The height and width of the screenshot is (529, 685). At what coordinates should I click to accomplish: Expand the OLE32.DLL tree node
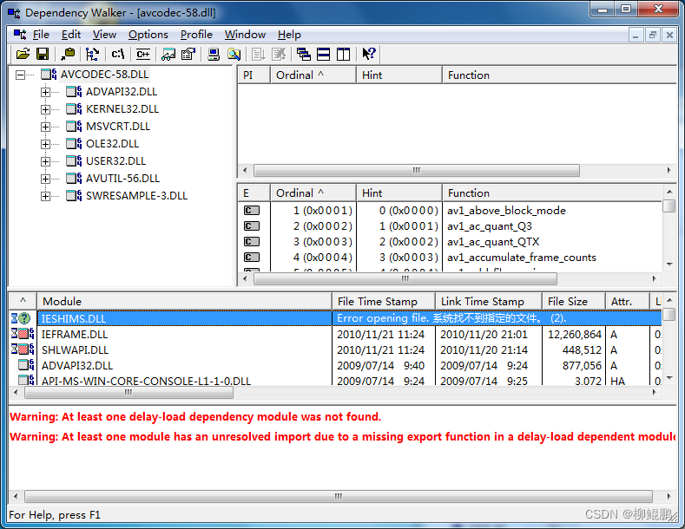(45, 144)
